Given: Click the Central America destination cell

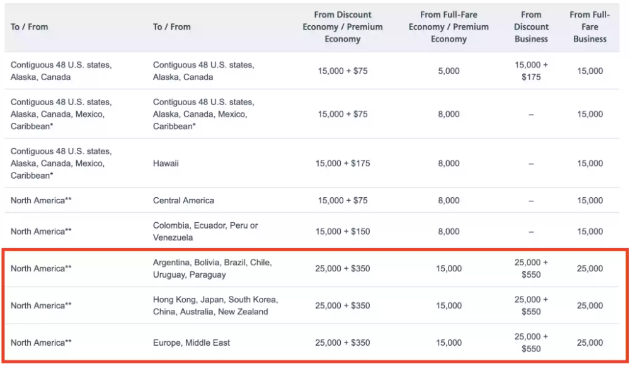Looking at the screenshot, I should pos(183,200).
